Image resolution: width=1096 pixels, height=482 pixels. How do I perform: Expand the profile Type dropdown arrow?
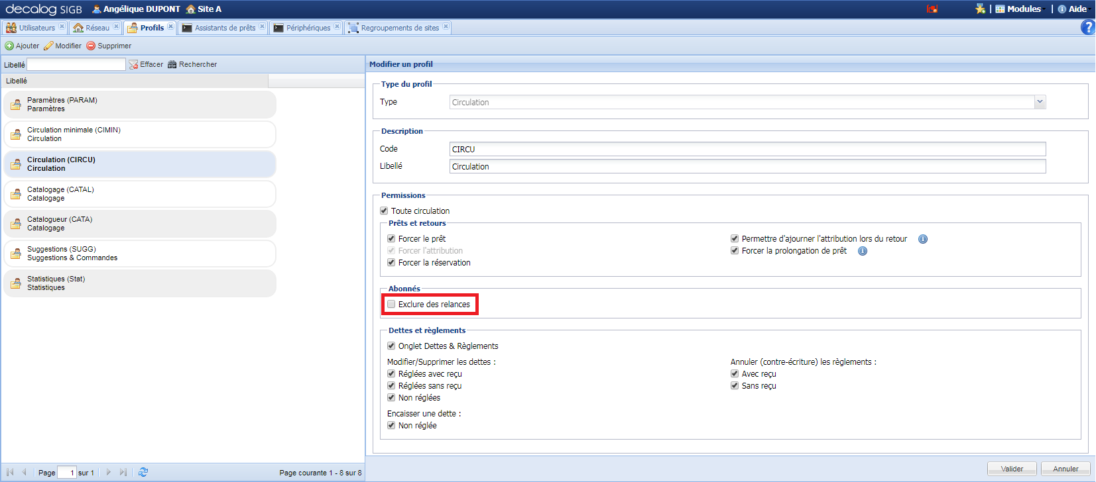1040,102
